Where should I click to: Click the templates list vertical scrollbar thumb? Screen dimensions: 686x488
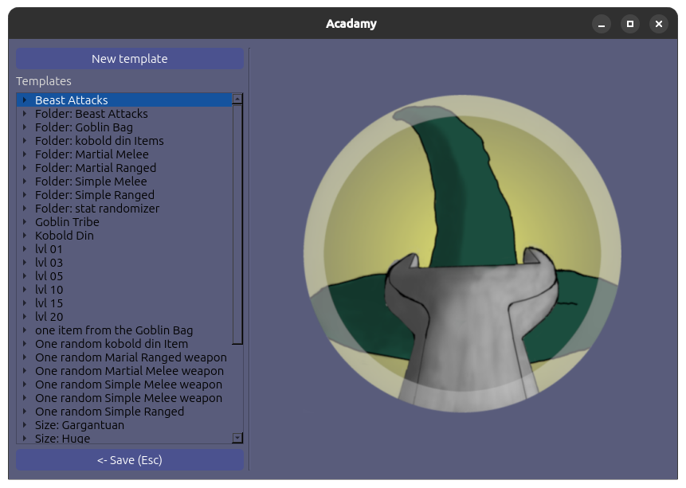pyautogui.click(x=237, y=223)
